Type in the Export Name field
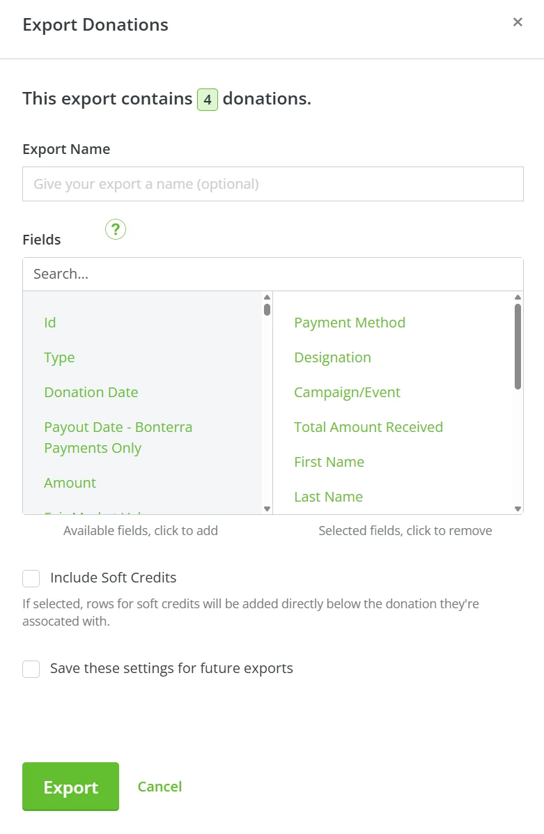The height and width of the screenshot is (834, 544). point(272,184)
